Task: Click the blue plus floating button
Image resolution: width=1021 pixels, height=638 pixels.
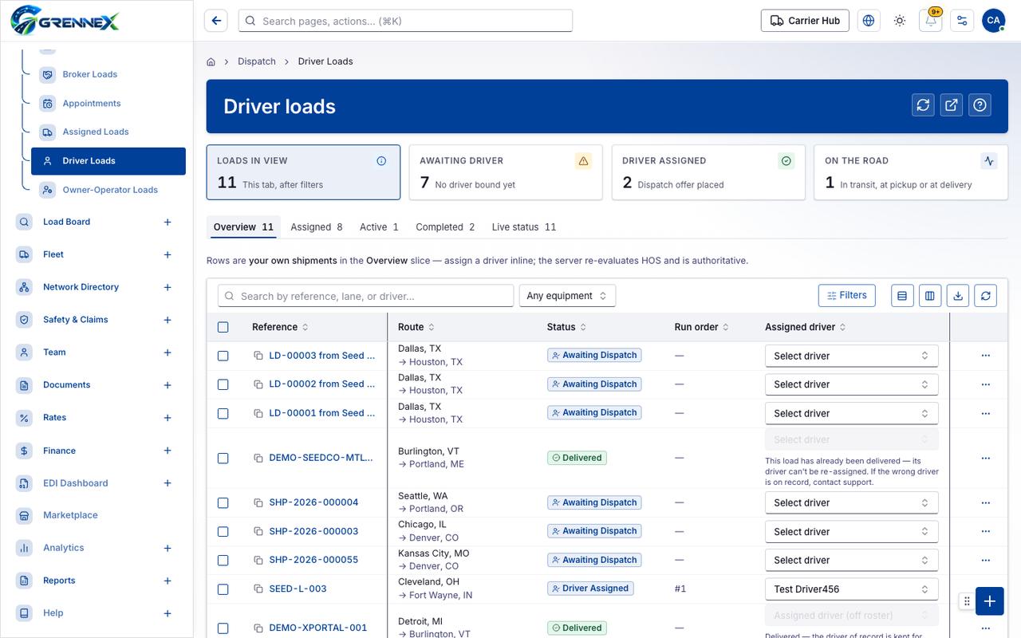Action: (989, 601)
